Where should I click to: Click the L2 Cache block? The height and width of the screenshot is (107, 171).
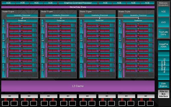(78, 86)
